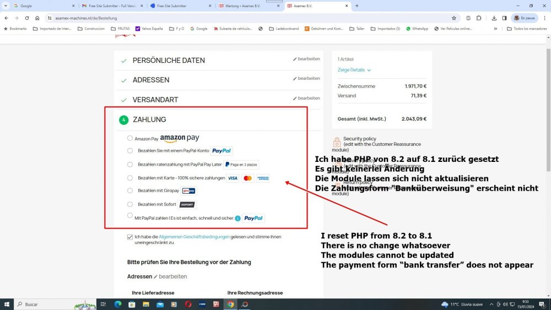Select Bezahlen mit Sofort option

click(x=130, y=204)
